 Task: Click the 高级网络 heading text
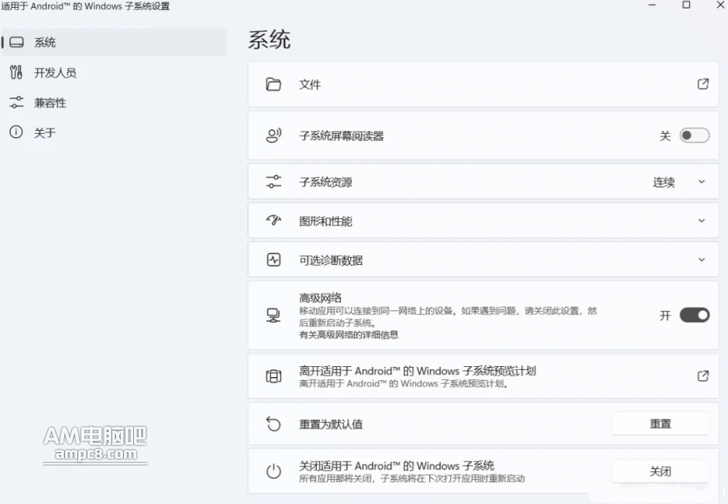(321, 297)
